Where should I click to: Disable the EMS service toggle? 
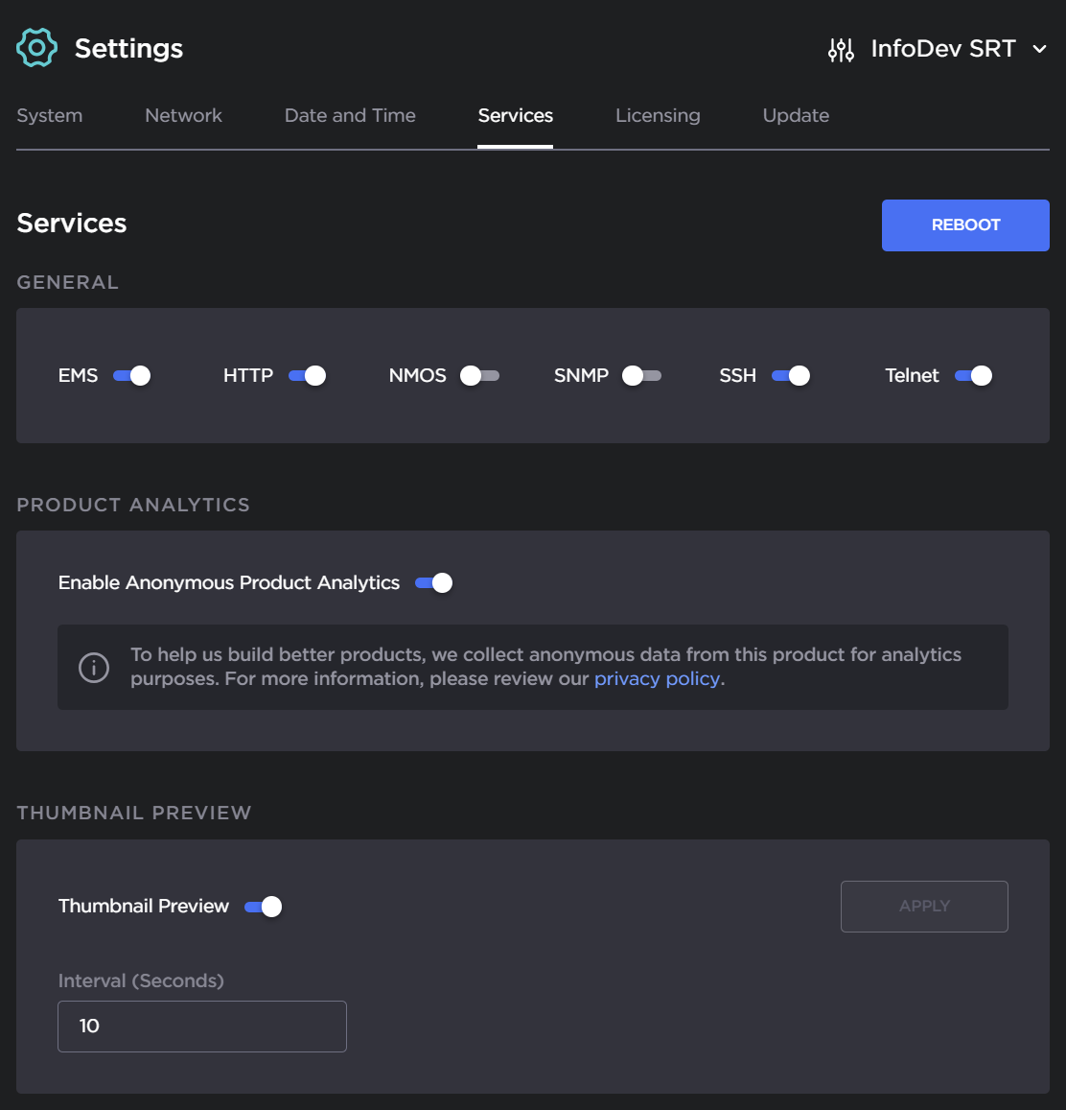coord(132,376)
